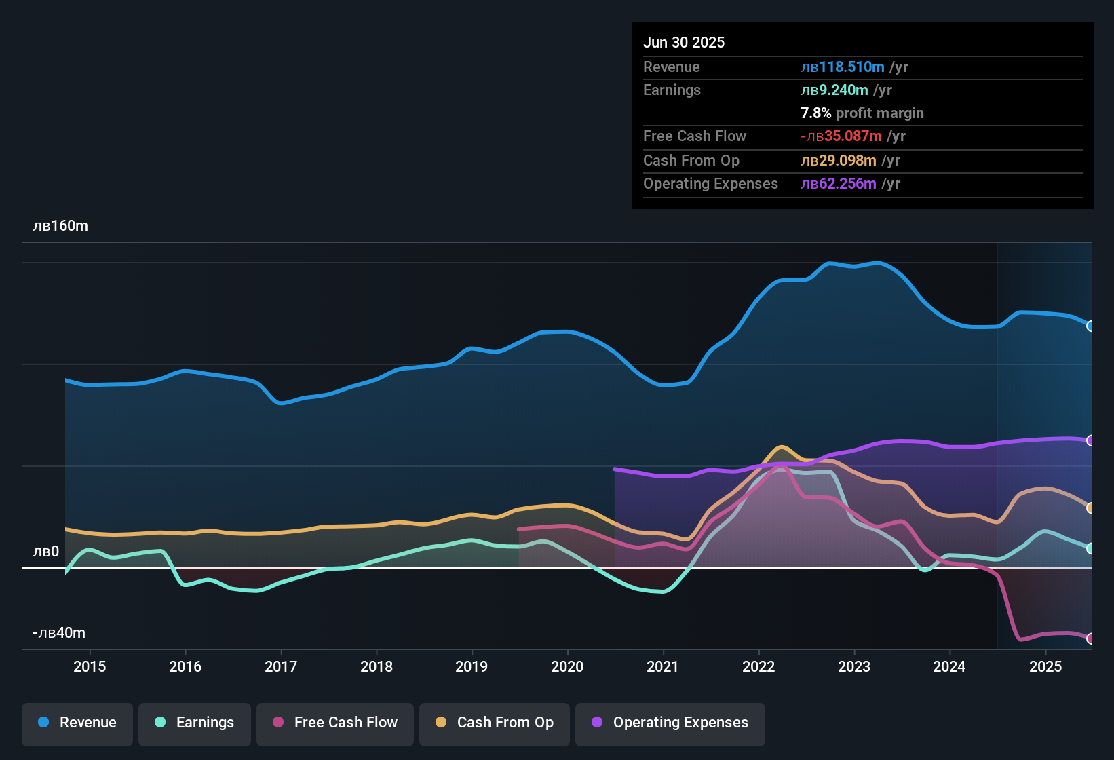The width and height of the screenshot is (1114, 760).
Task: Click the purple Operating Expenses legend dot
Action: [x=597, y=723]
